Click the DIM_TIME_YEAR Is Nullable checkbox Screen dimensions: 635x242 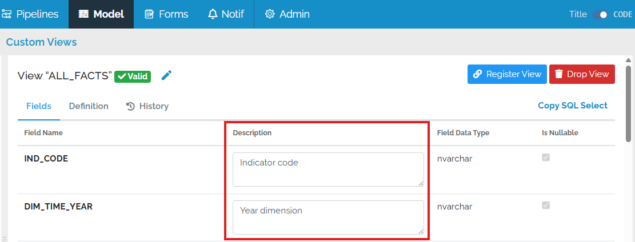point(546,205)
